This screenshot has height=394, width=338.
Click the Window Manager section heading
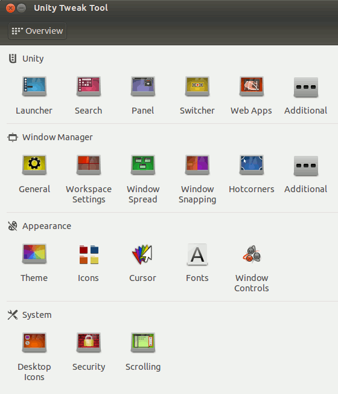[x=57, y=137]
